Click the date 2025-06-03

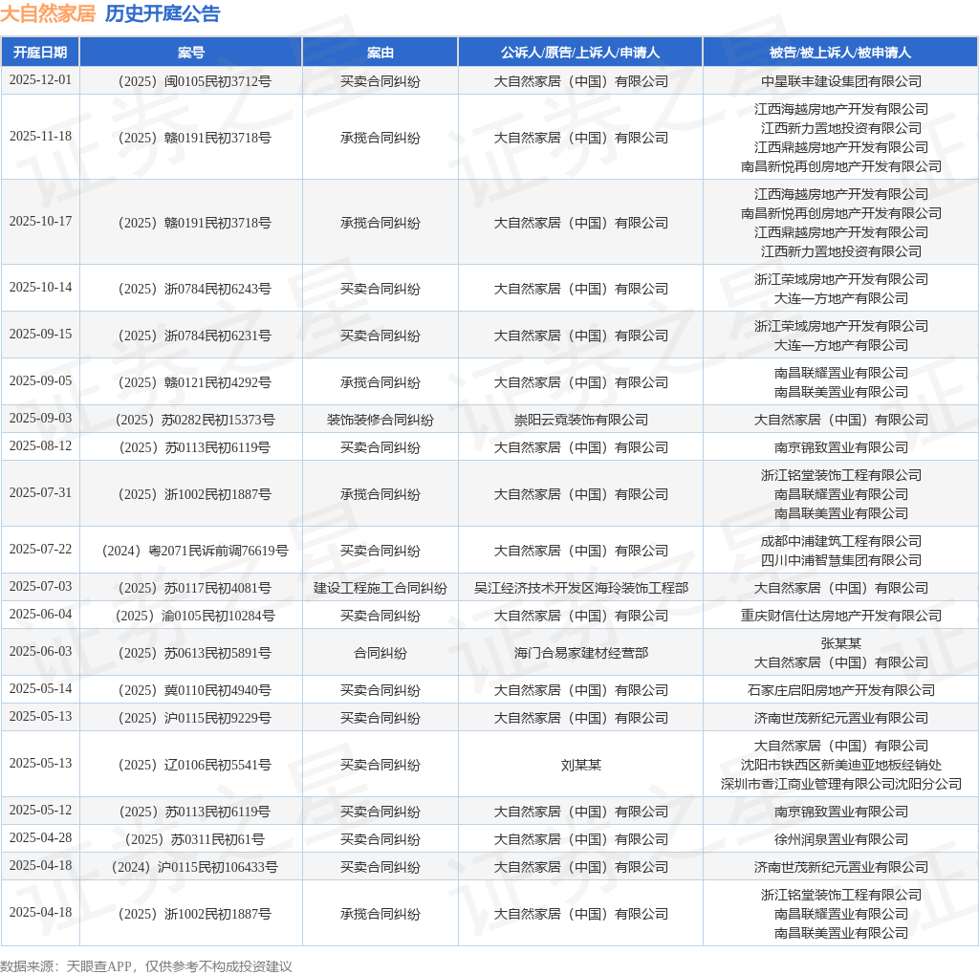tap(40, 652)
